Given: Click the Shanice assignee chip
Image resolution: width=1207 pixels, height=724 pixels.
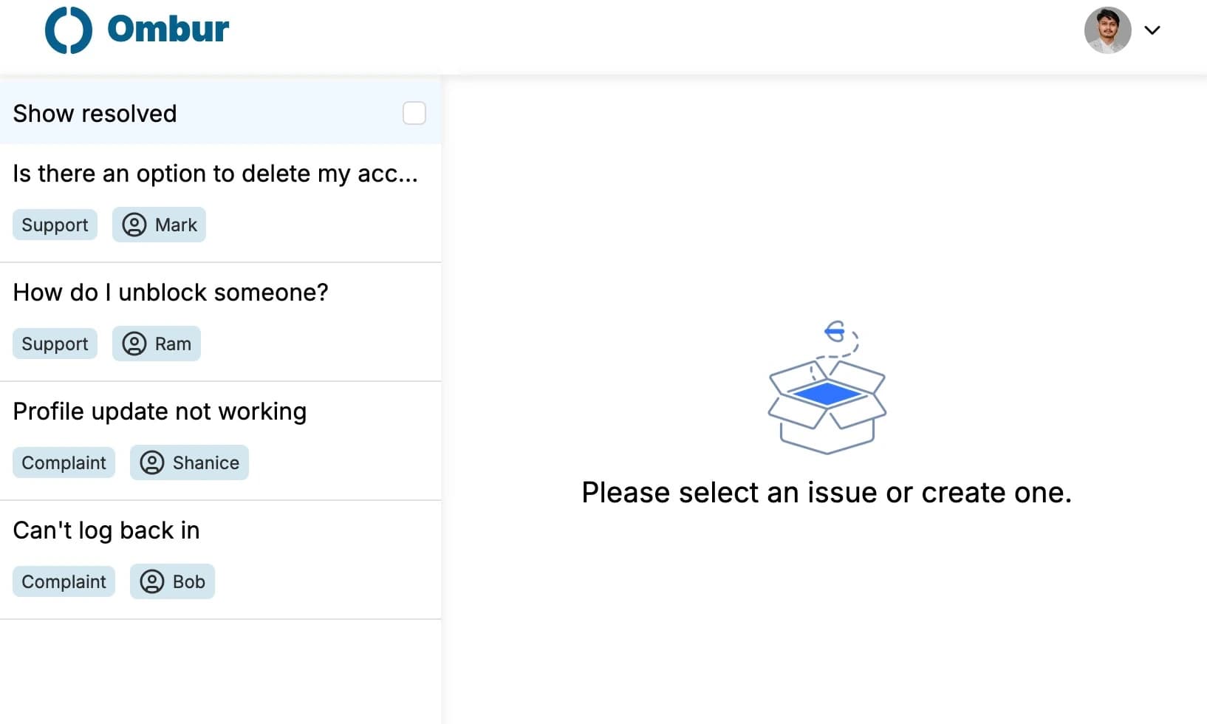Looking at the screenshot, I should pyautogui.click(x=189, y=462).
